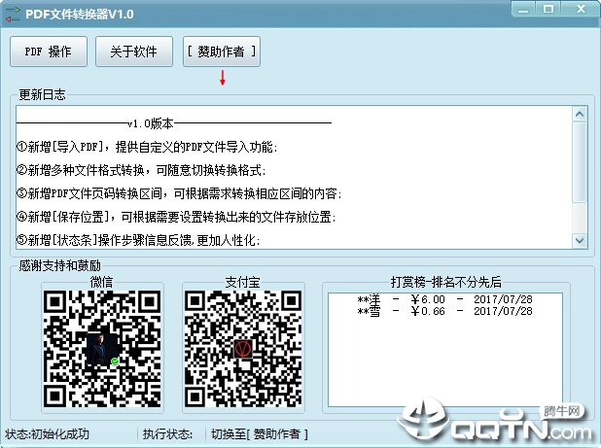This screenshot has width=601, height=448.
Task: Click the 打赏榜-排名不分先后 heading
Action: pos(446,282)
